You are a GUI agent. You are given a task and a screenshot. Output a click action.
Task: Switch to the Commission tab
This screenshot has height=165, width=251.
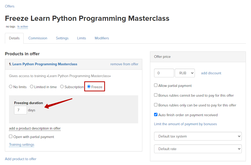38,38
